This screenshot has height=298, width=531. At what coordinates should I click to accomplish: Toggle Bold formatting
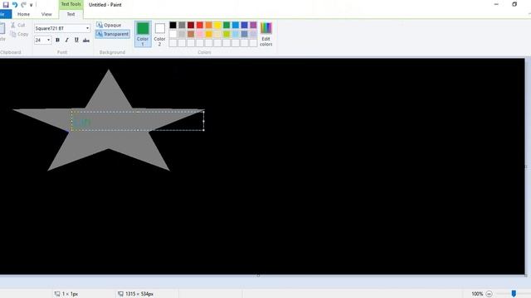click(57, 41)
